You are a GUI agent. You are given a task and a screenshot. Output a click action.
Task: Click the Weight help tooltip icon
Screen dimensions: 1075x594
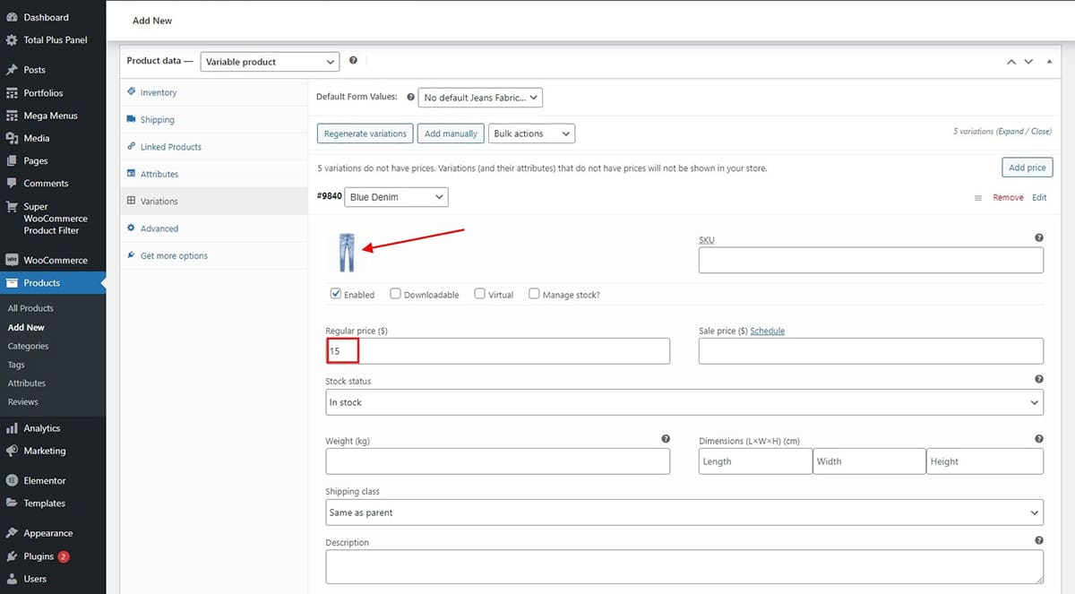pyautogui.click(x=666, y=439)
